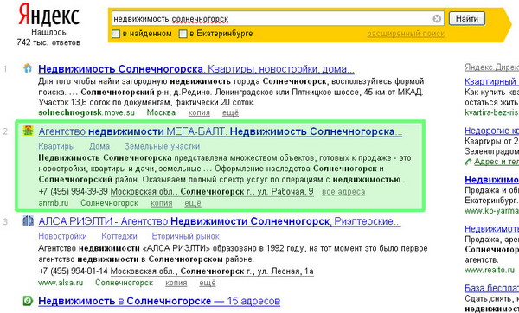Open the solnechnogorsk.move.su URL link
The width and height of the screenshot is (519, 313).
tap(86, 112)
